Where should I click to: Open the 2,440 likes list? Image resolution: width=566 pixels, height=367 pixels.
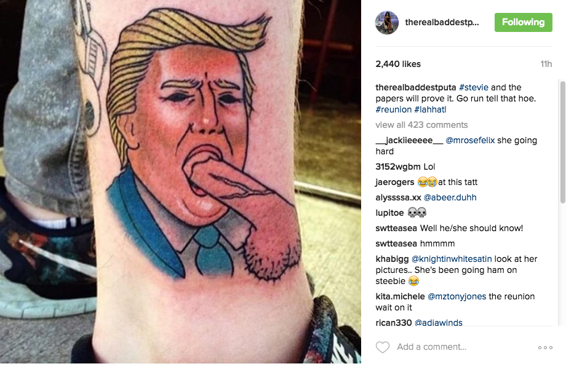[x=398, y=64]
